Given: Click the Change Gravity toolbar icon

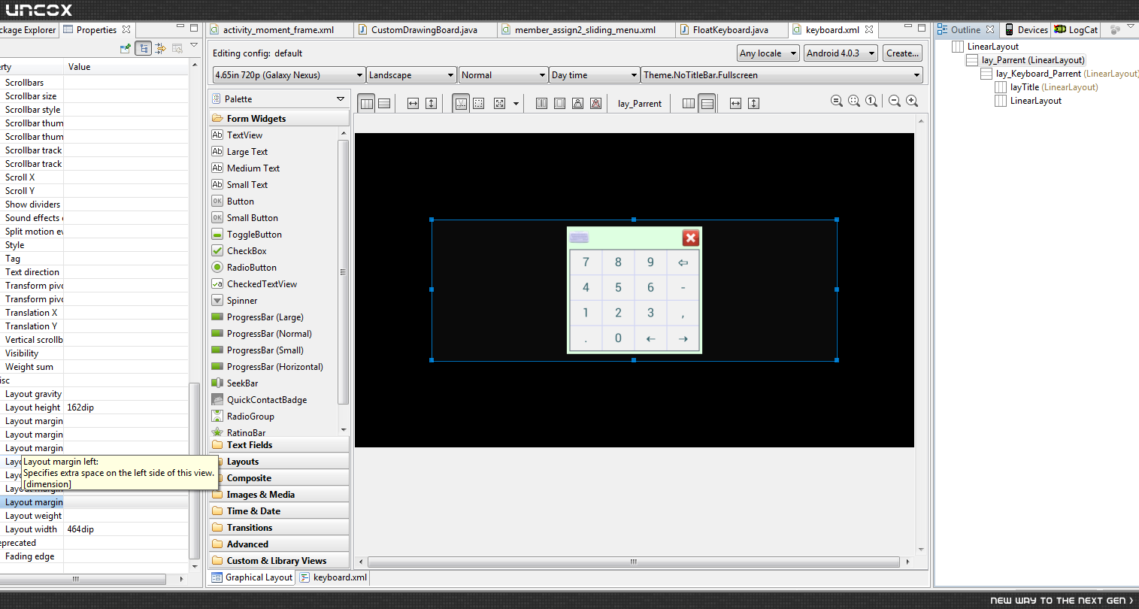Looking at the screenshot, I should pos(499,104).
